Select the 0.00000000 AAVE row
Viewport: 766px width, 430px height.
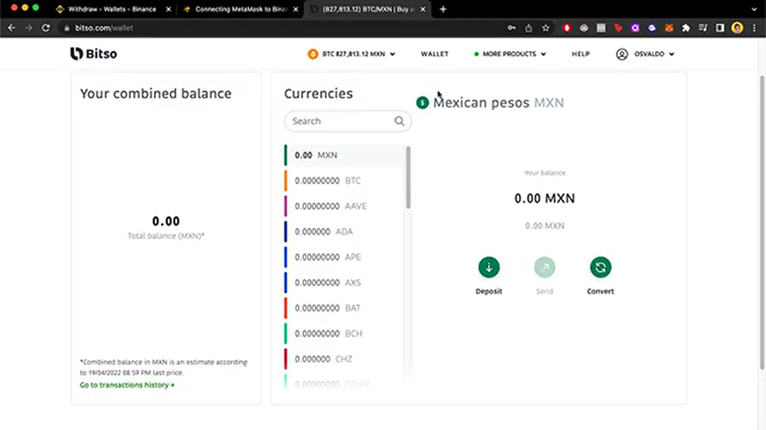tap(344, 206)
